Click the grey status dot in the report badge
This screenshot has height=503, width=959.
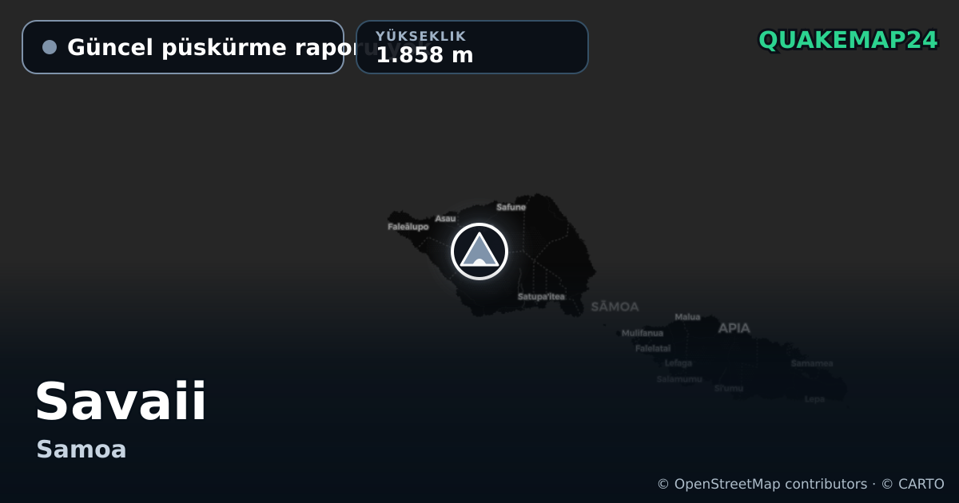(50, 47)
